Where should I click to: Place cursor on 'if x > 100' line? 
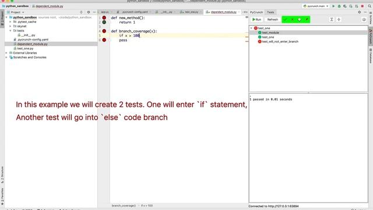point(179,36)
